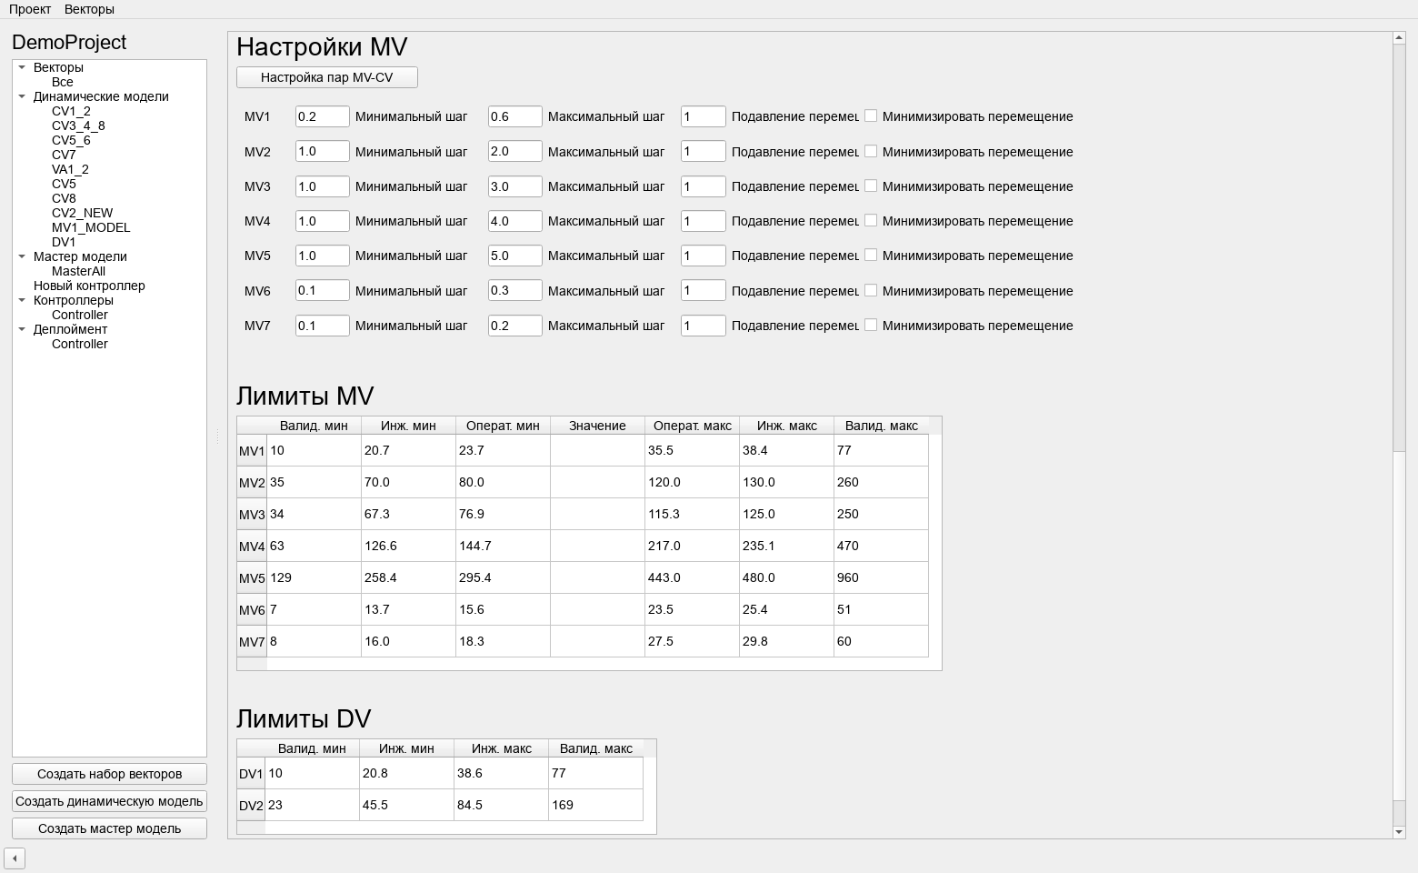Select 'Новый контроллер' tree item
Viewport: 1418px width, 873px height.
tap(89, 286)
